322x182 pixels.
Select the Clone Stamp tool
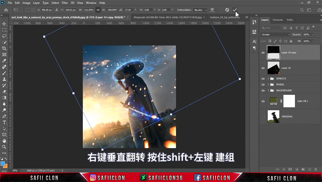coord(4,79)
